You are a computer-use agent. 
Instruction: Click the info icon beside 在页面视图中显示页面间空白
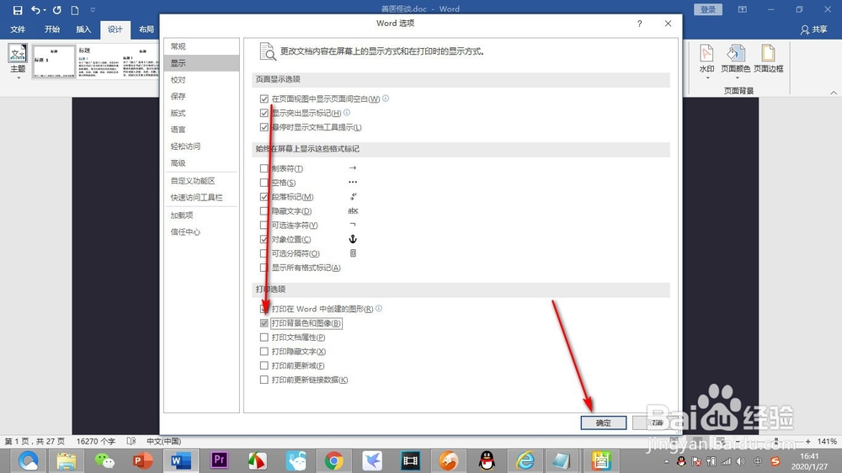[x=386, y=98]
